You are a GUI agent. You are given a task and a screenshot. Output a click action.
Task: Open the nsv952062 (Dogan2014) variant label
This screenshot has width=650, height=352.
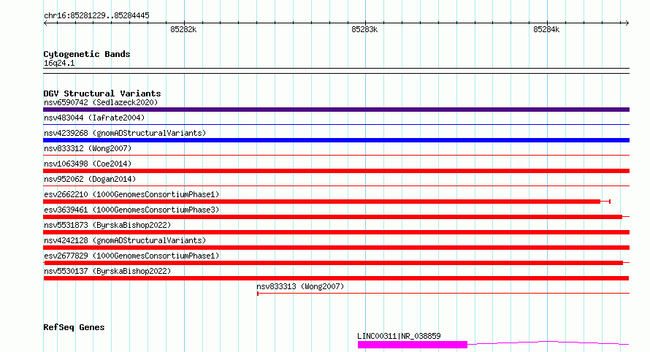click(90, 179)
